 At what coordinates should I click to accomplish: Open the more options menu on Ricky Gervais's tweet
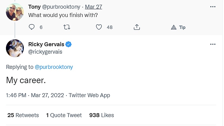pyautogui.click(x=212, y=44)
